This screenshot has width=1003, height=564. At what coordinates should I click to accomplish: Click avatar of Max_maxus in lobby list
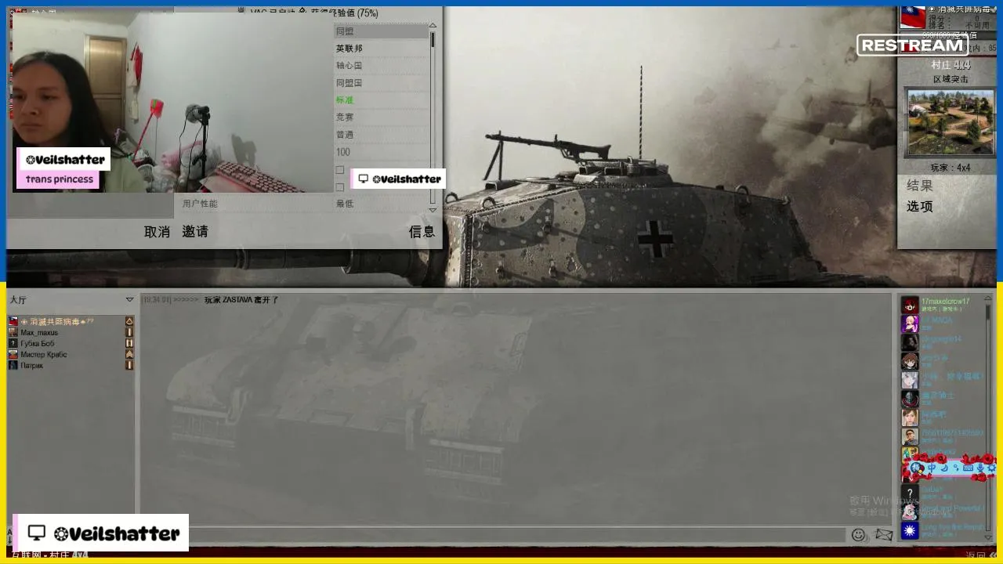[13, 333]
